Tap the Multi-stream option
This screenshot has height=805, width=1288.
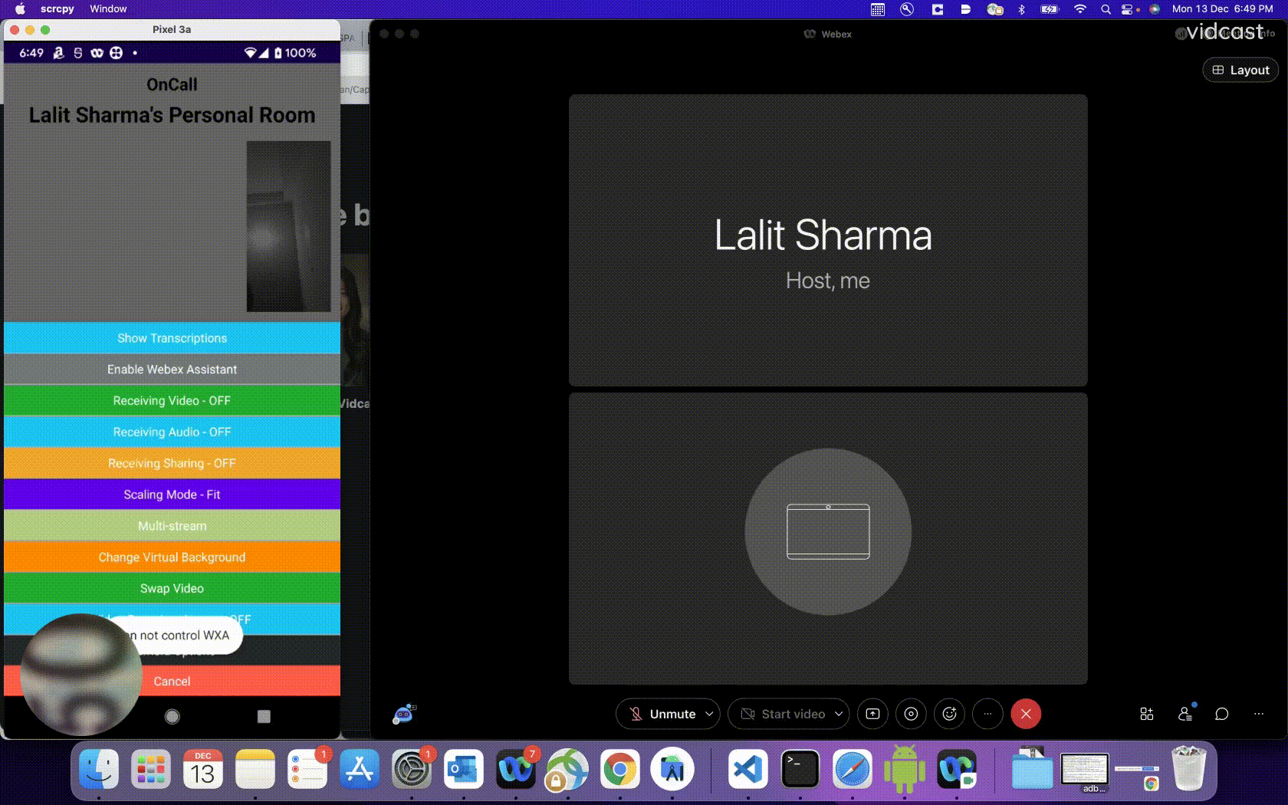(x=172, y=526)
